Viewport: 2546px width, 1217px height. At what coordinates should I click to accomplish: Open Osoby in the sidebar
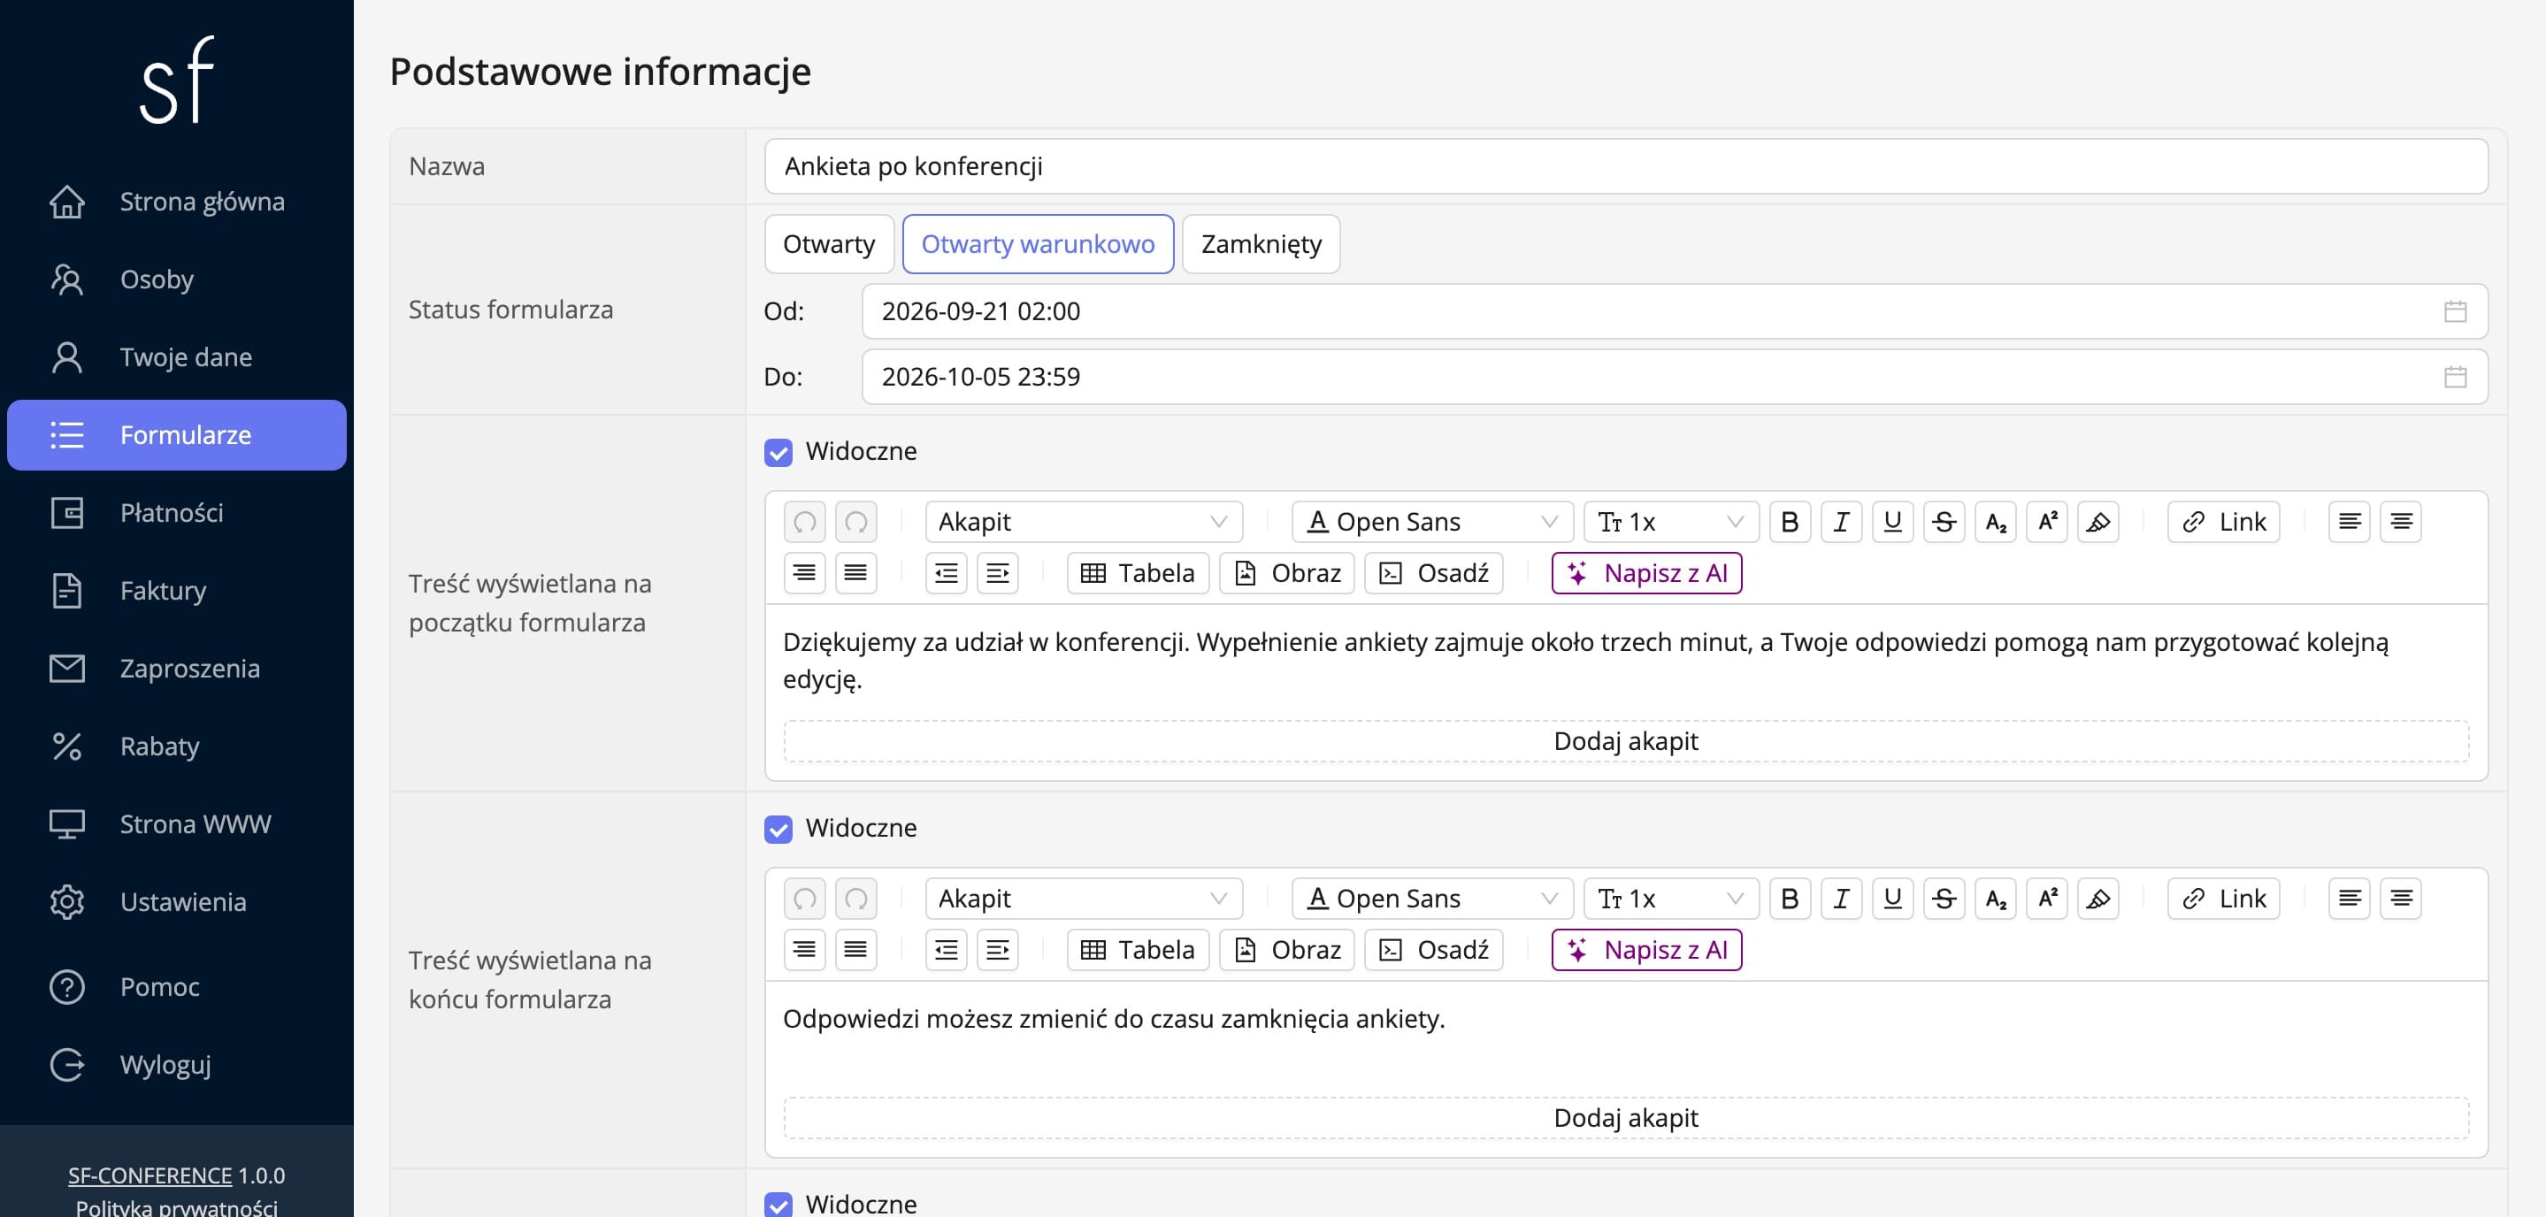click(177, 279)
